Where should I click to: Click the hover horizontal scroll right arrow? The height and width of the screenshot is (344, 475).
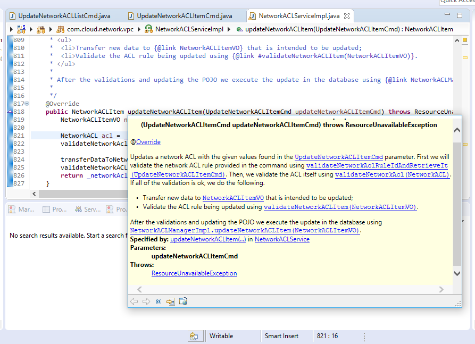(441, 289)
